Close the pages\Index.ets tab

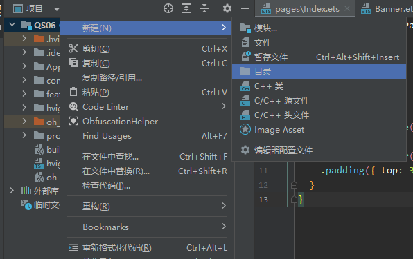[347, 9]
